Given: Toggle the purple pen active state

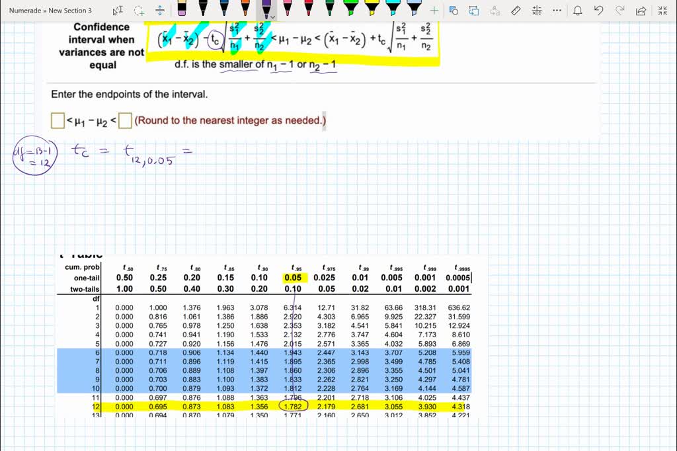Looking at the screenshot, I should (x=265, y=9).
